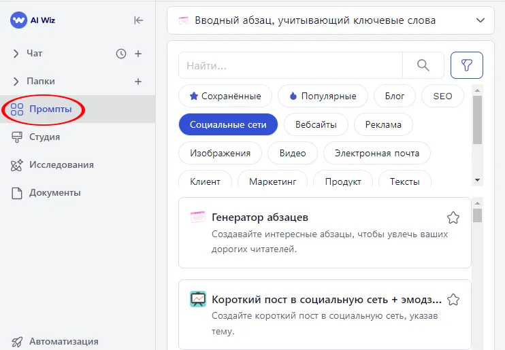Click the Создавайте интересные абзацы description
This screenshot has height=350, width=505.
pyautogui.click(x=329, y=241)
